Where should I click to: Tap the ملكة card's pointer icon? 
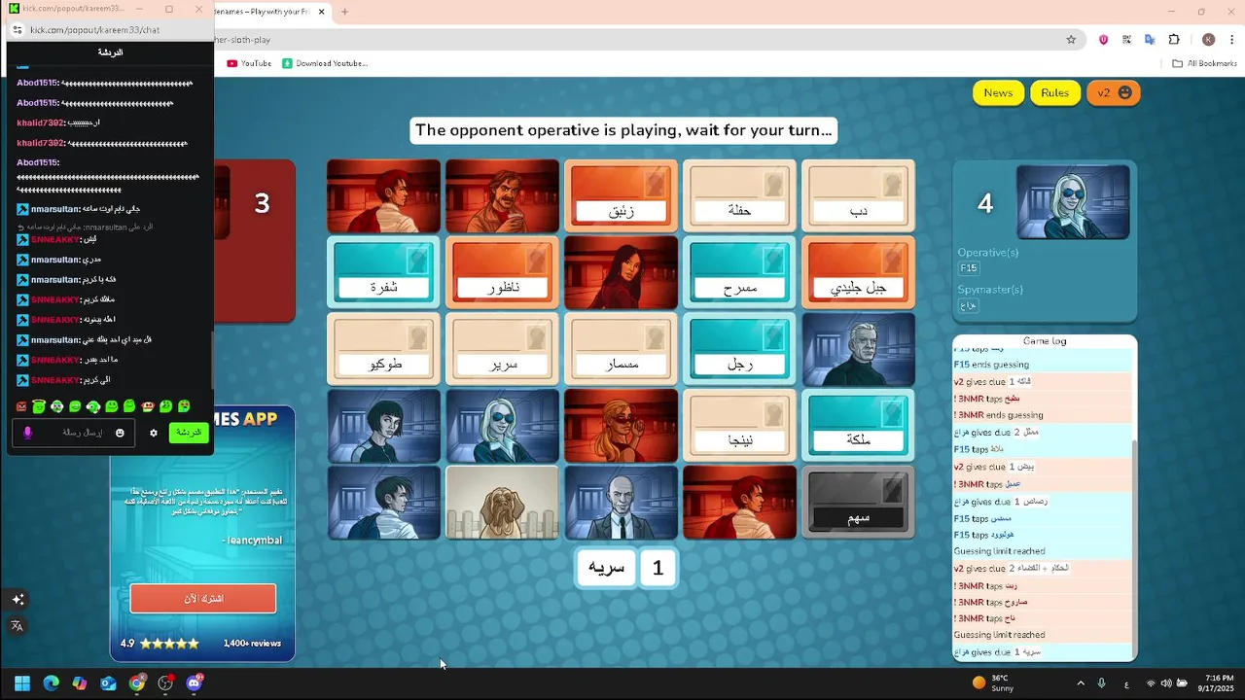click(x=892, y=412)
